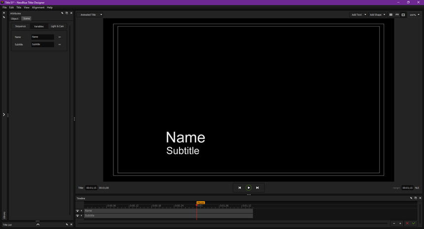The width and height of the screenshot is (424, 229).
Task: Hide the Subtitle layer in timeline
Action: [77, 216]
